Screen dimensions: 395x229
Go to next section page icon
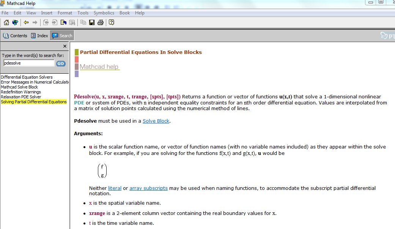(x=54, y=22)
